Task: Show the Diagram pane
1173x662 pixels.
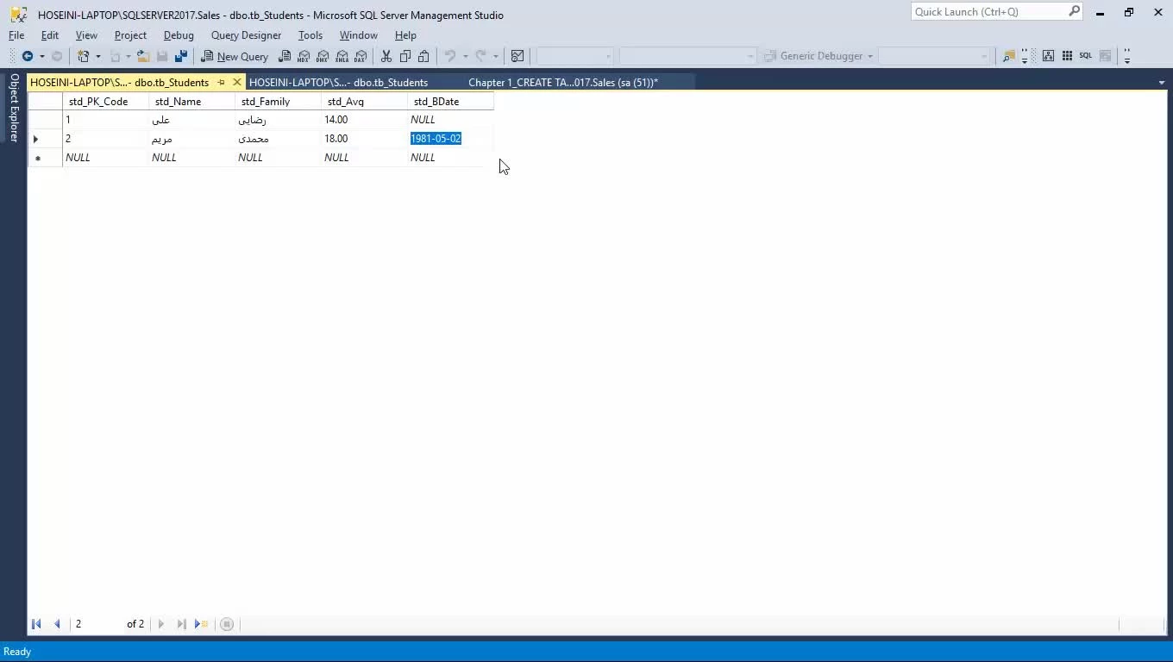Action: 1048,56
